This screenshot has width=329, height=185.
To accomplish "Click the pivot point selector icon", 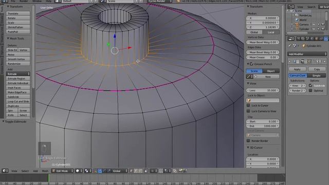I will pyautogui.click(x=87, y=171).
